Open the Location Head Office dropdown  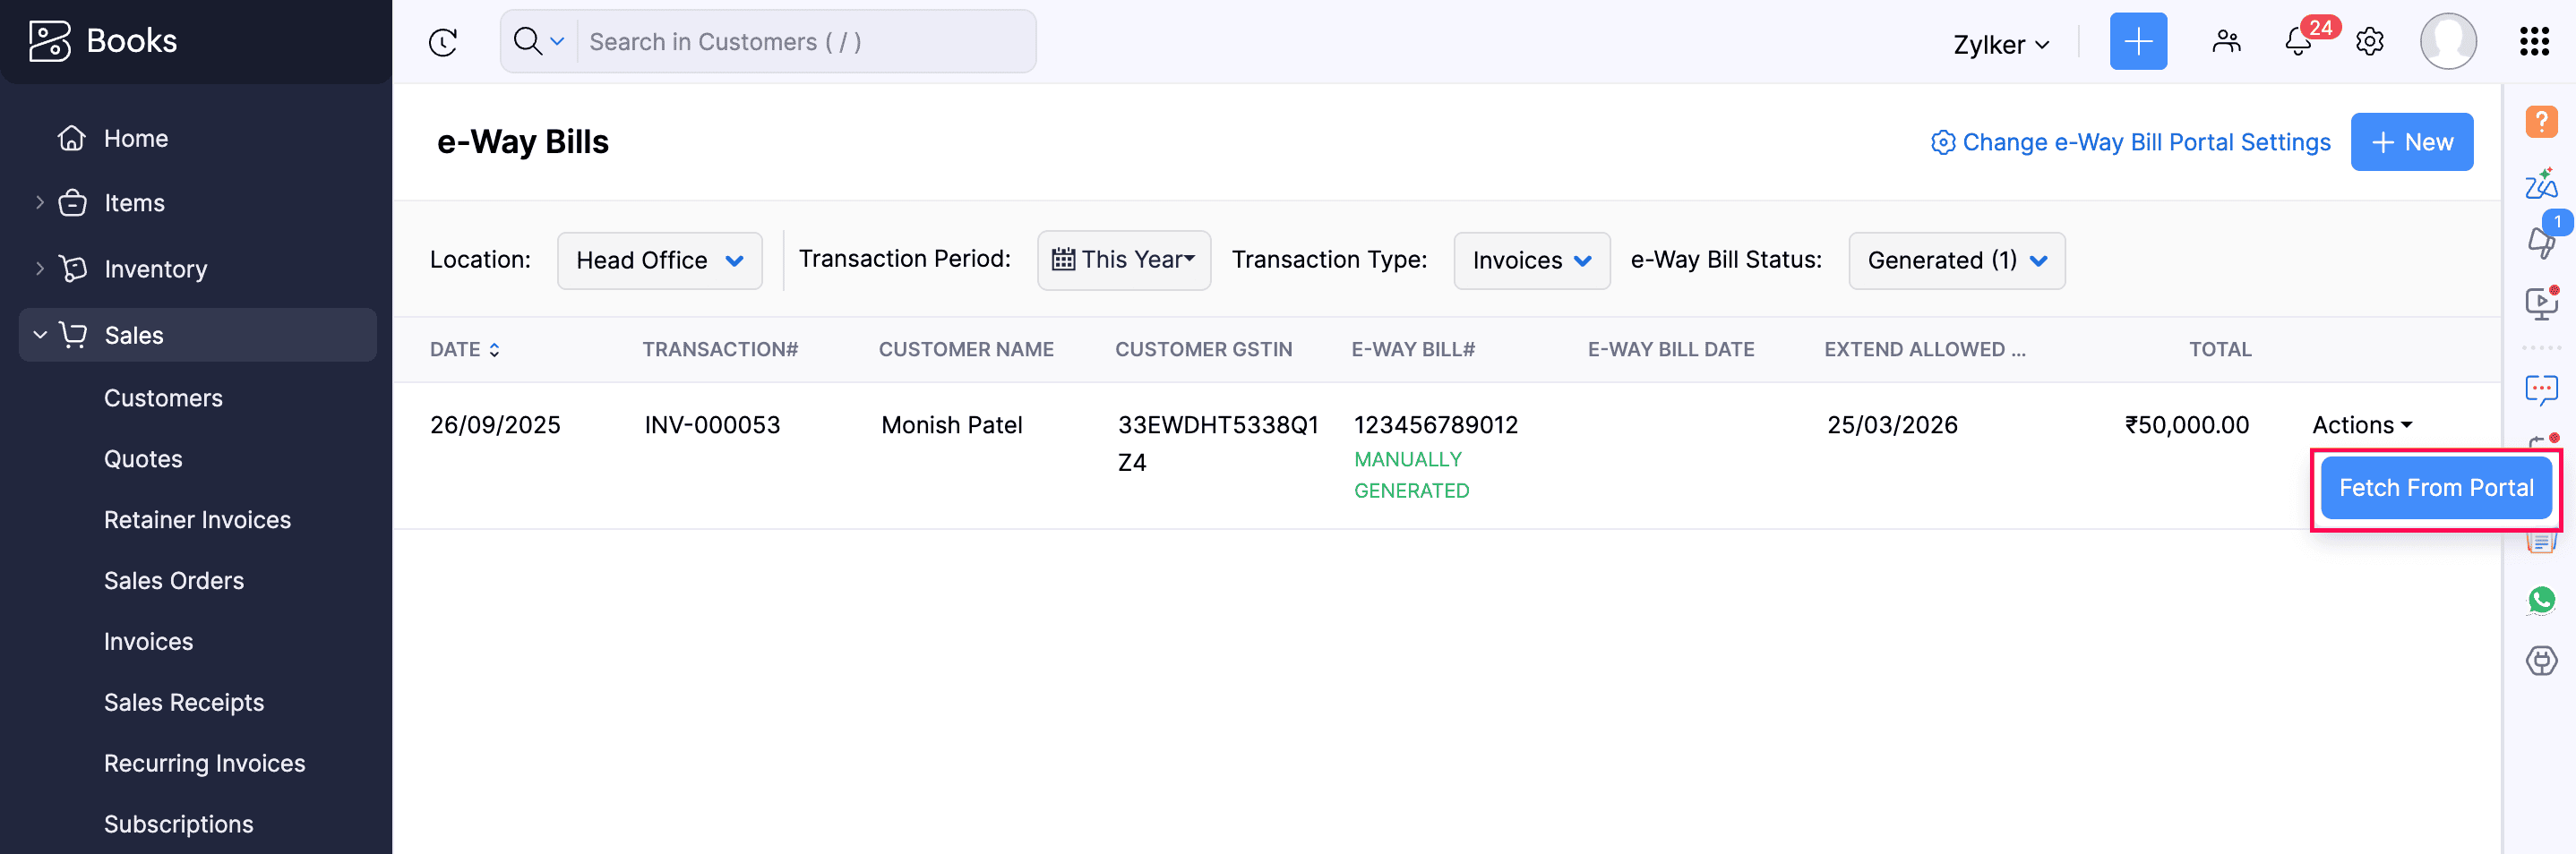pos(659,261)
